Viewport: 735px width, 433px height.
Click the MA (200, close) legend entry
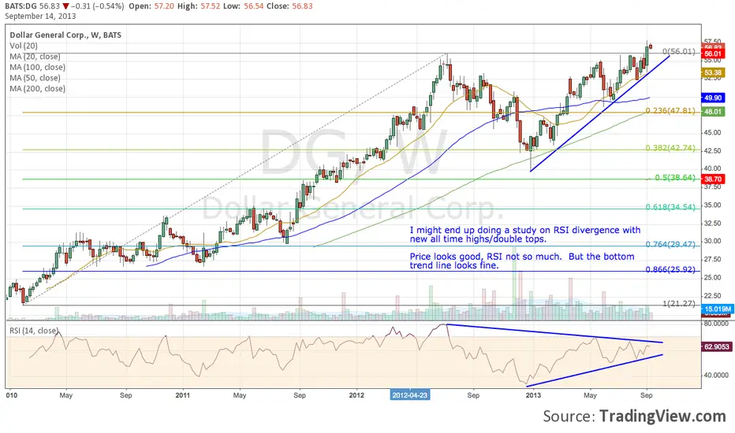tap(38, 89)
